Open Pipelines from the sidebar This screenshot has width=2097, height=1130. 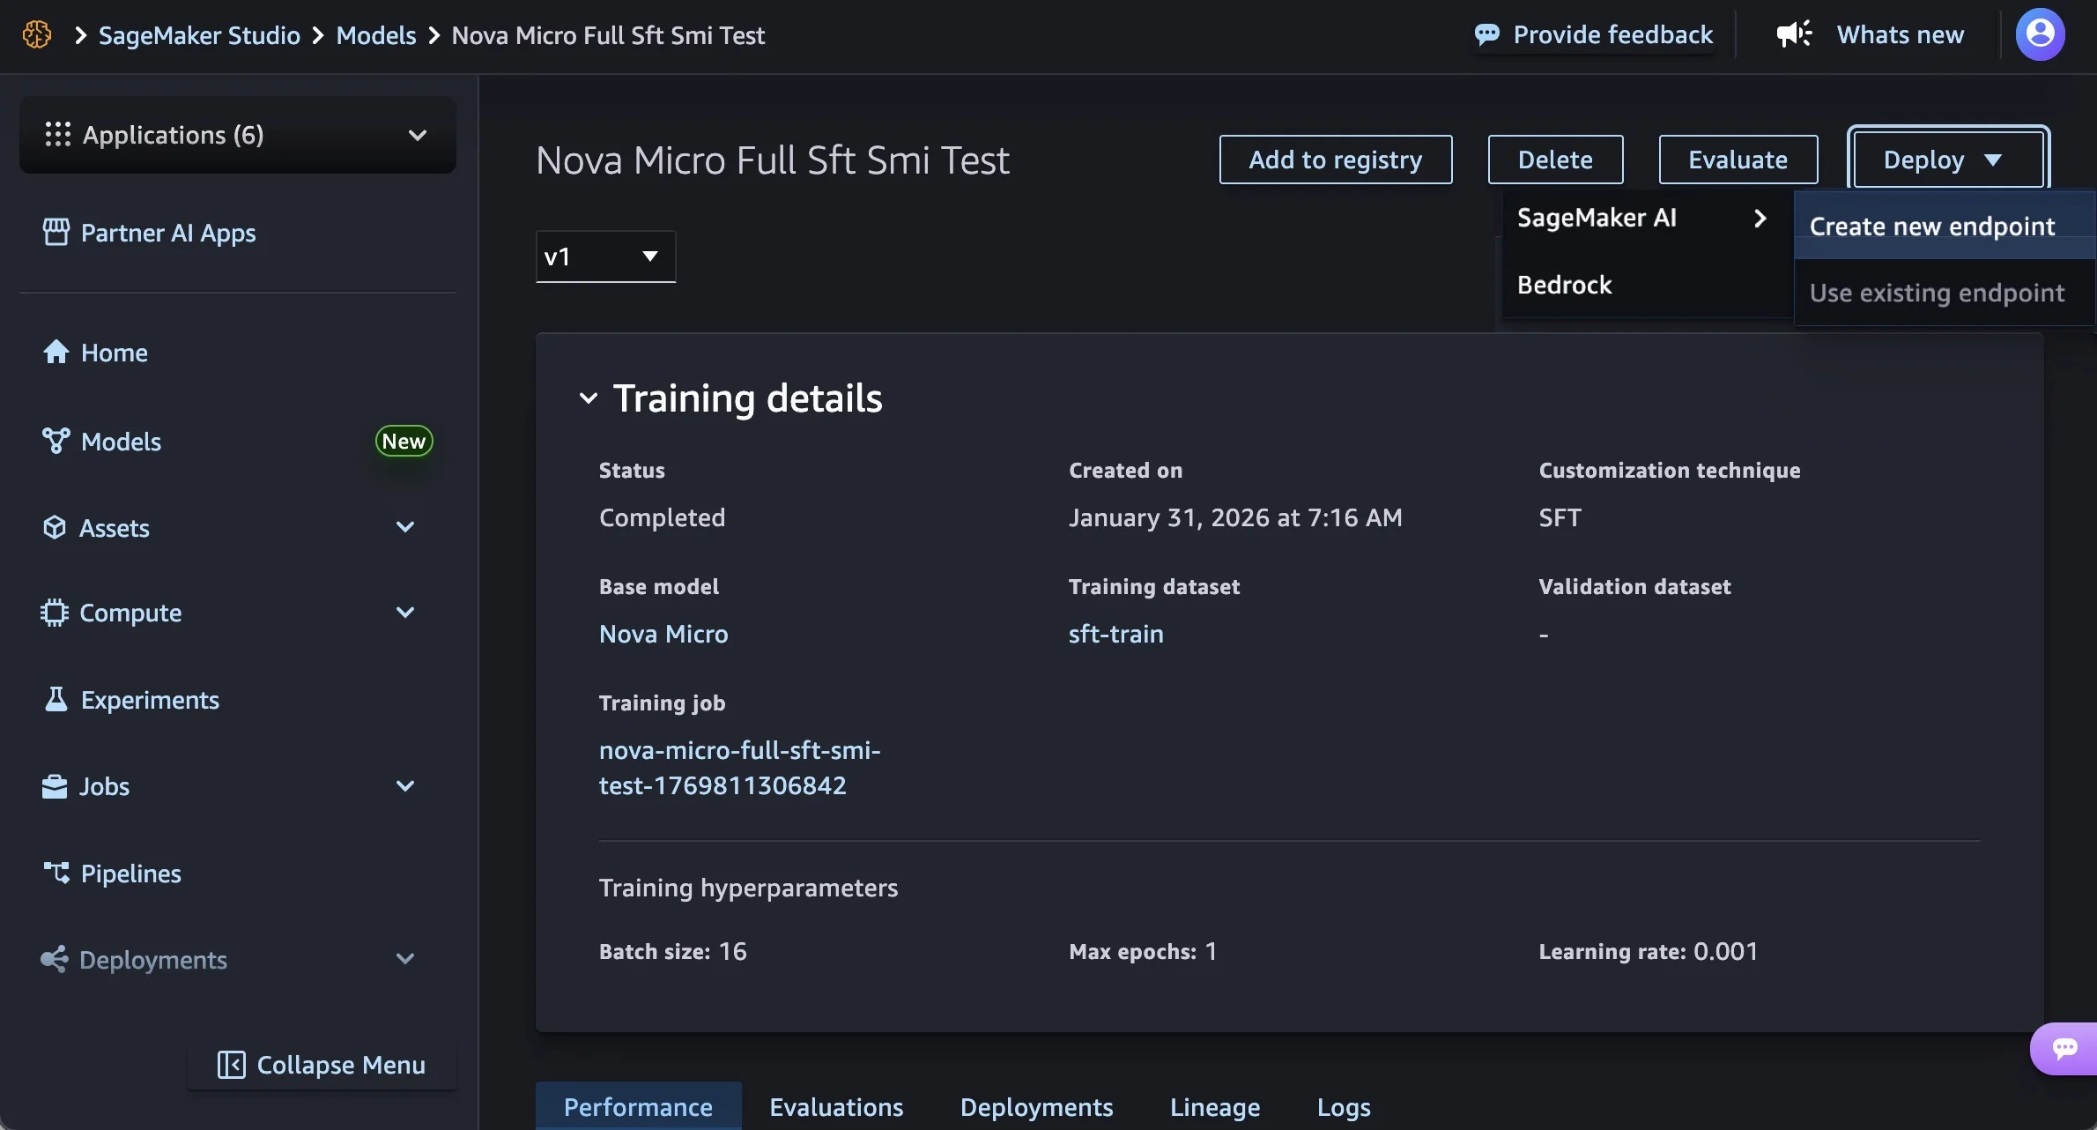130,874
